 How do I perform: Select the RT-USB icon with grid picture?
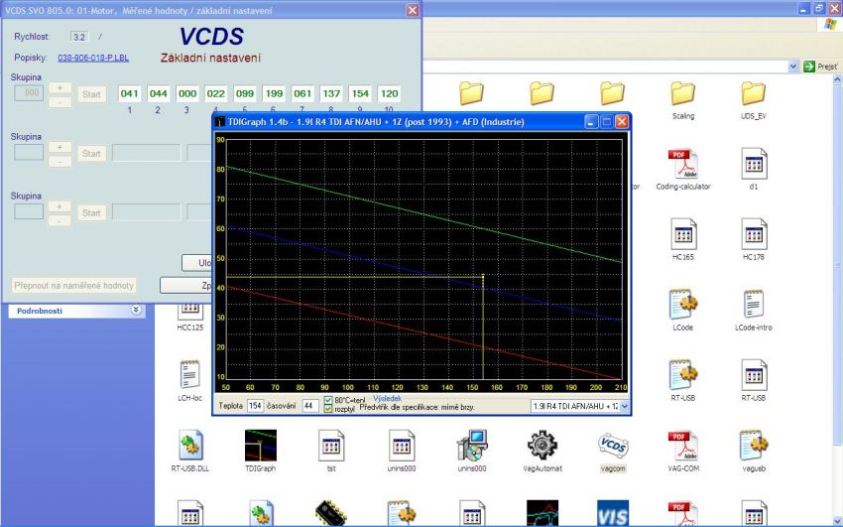[753, 375]
